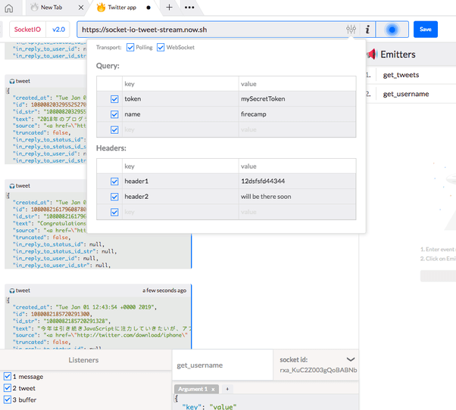Disable the name query parameter

(x=114, y=114)
